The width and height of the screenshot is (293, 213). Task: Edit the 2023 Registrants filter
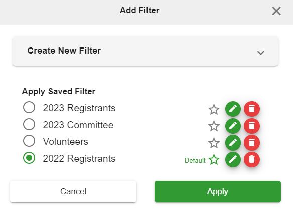click(x=233, y=109)
